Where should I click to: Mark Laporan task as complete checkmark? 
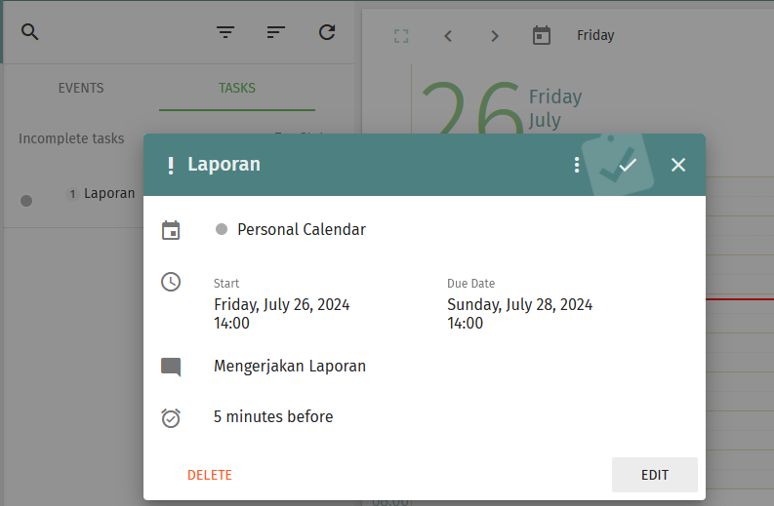pos(628,165)
